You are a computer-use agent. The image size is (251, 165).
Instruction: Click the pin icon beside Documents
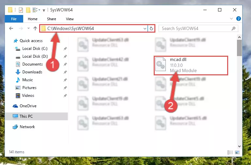click(65, 64)
